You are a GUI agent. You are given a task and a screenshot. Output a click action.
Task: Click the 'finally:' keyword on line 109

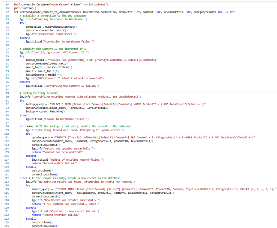pos(32,167)
